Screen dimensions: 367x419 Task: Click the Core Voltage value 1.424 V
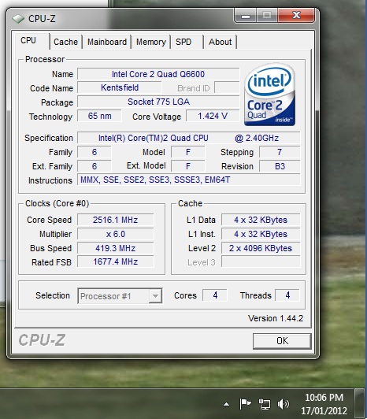(213, 116)
